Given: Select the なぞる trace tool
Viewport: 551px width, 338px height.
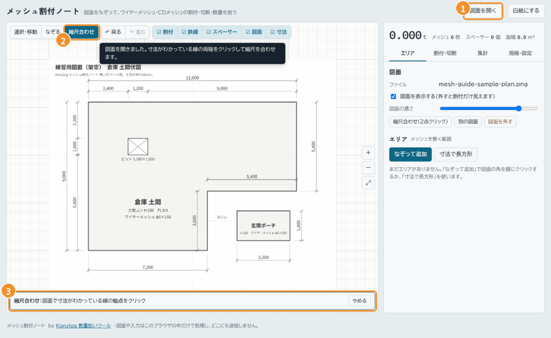Looking at the screenshot, I should [x=52, y=32].
